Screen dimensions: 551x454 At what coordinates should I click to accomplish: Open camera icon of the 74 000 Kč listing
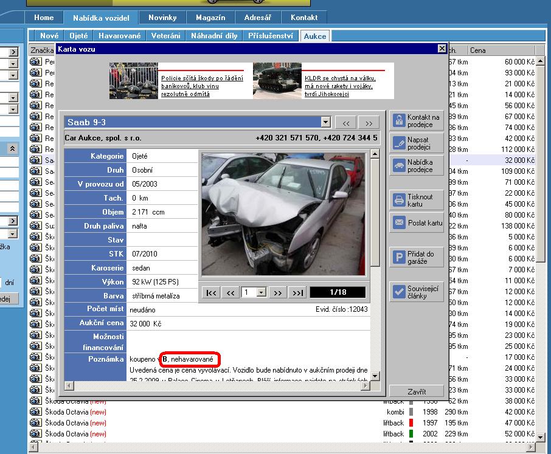pyautogui.click(x=35, y=128)
